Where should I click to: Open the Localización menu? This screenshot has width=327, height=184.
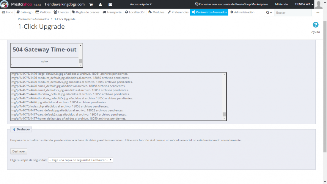pyautogui.click(x=135, y=12)
